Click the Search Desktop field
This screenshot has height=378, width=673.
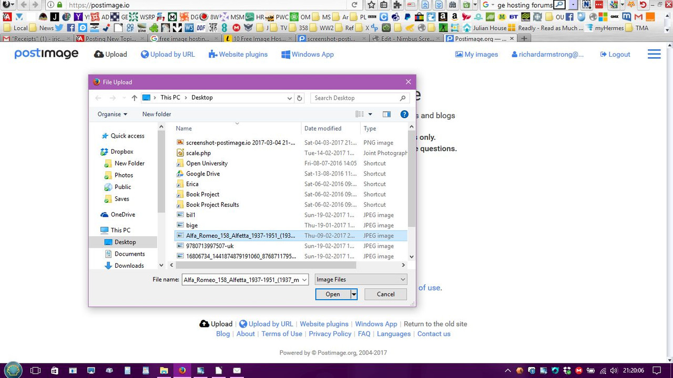click(x=360, y=98)
